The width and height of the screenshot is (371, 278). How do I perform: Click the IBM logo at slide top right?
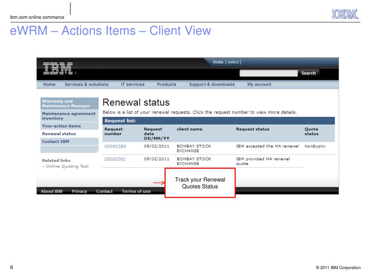(x=345, y=14)
